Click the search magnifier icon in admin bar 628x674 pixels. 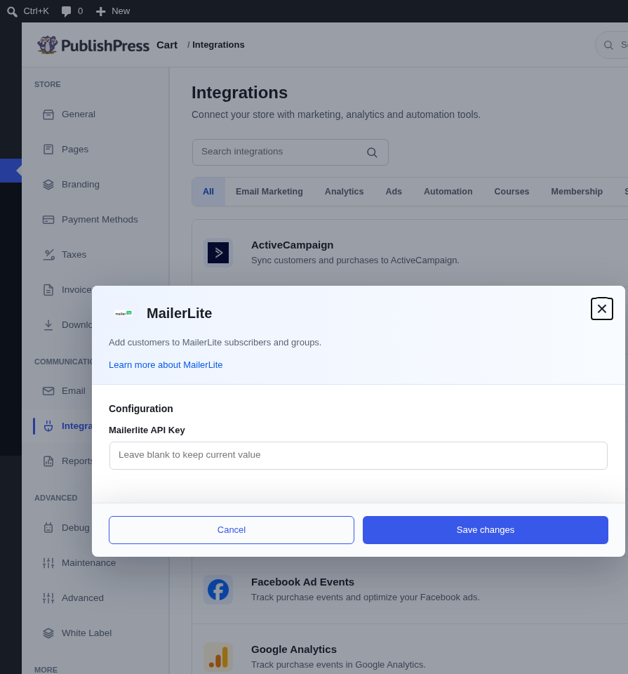coord(12,12)
